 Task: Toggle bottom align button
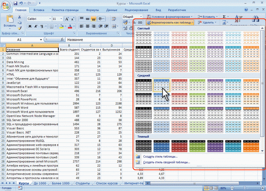pyautogui.click(x=94, y=18)
